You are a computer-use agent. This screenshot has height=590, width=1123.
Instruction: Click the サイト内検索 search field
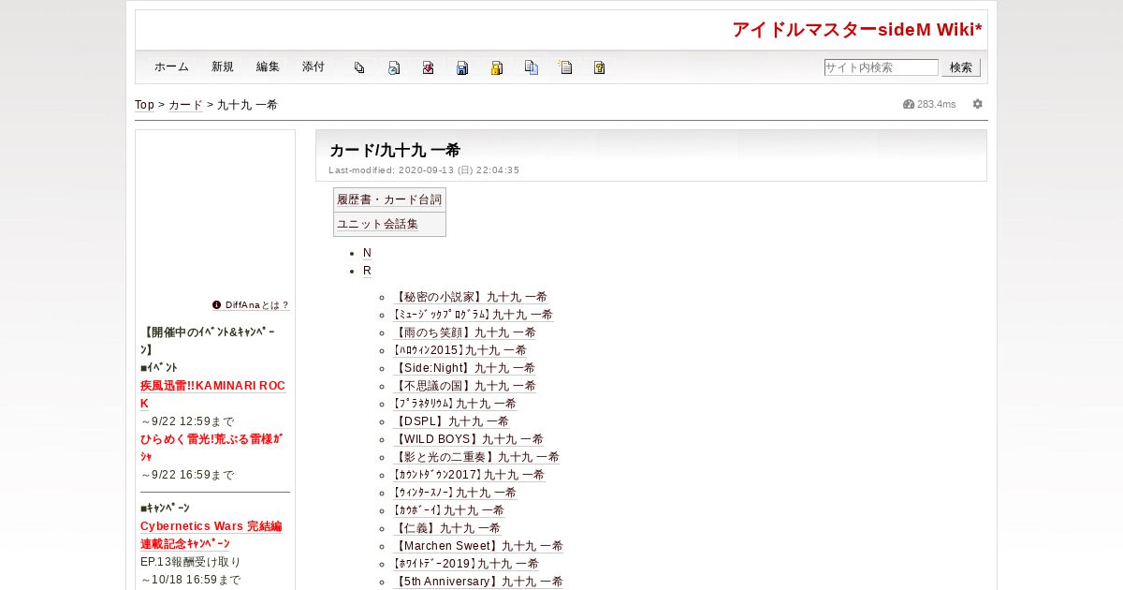(881, 67)
